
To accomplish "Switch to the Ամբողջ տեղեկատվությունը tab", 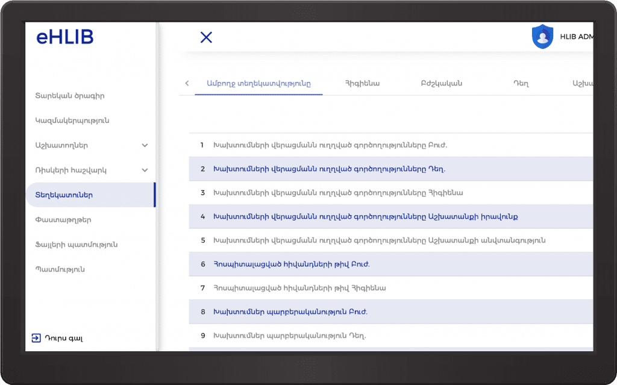I will (258, 84).
